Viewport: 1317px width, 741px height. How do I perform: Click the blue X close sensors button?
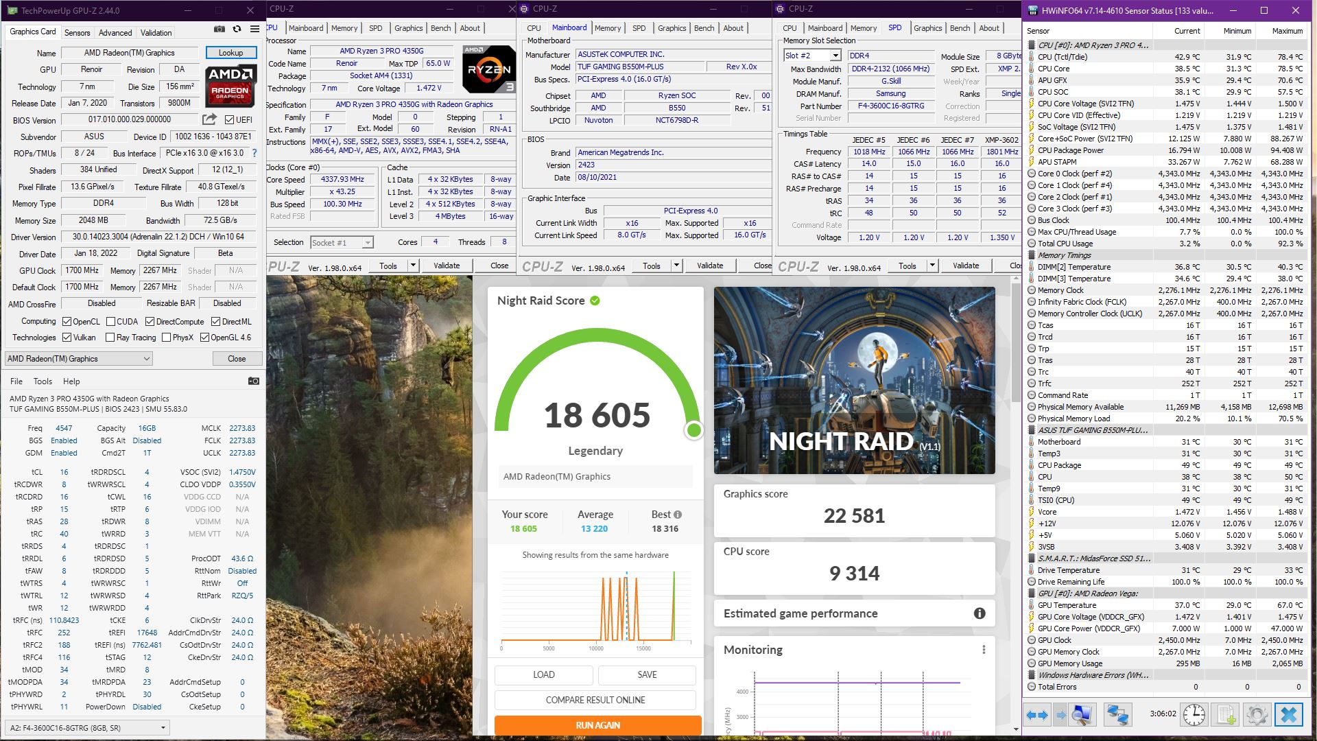coord(1289,715)
